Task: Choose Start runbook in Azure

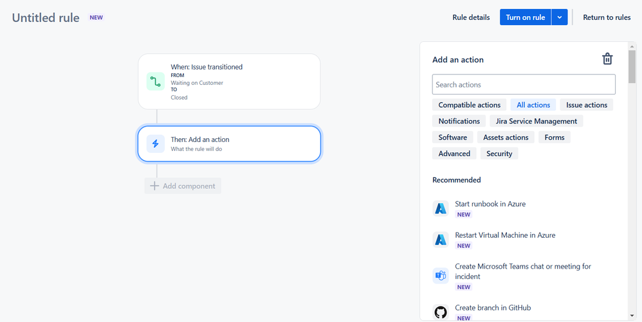Action: click(x=490, y=204)
